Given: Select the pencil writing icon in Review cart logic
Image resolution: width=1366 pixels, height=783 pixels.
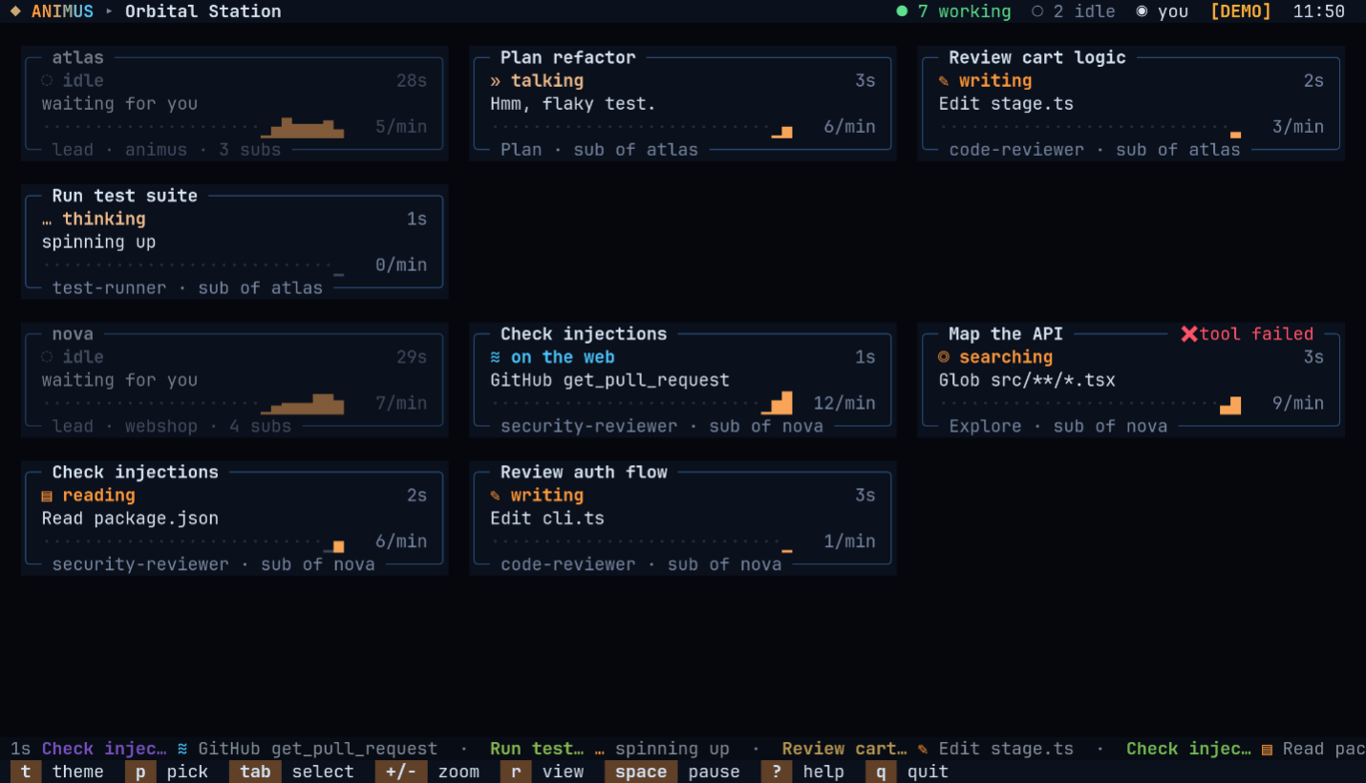Looking at the screenshot, I should pos(944,81).
